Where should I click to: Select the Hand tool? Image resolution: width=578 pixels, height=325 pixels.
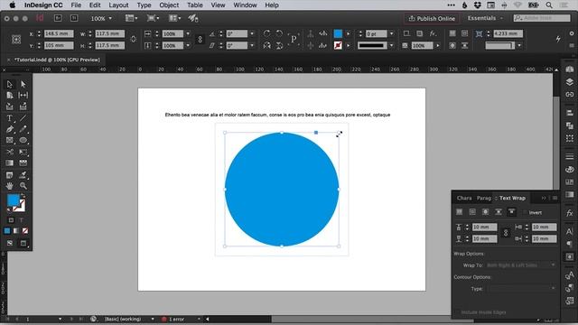pos(10,186)
